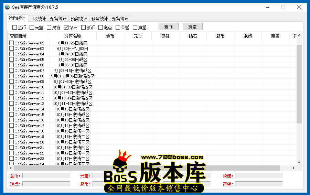310x195 pixels.
Task: Open the 预留统计 tab beside 回收统计
Action: coord(58,19)
